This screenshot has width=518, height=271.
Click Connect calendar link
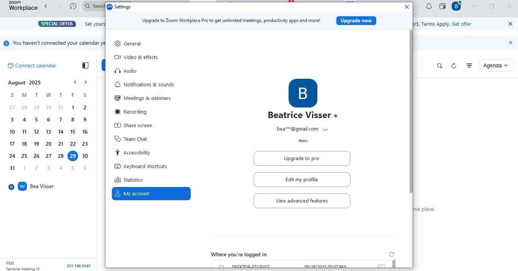click(32, 65)
